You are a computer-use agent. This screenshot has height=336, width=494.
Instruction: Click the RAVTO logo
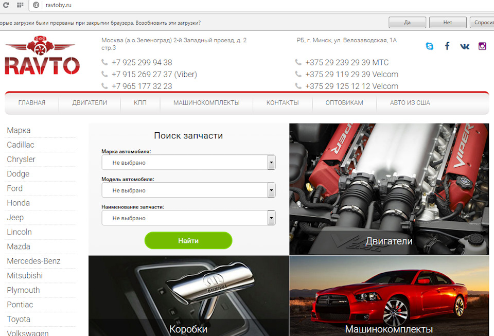point(42,57)
